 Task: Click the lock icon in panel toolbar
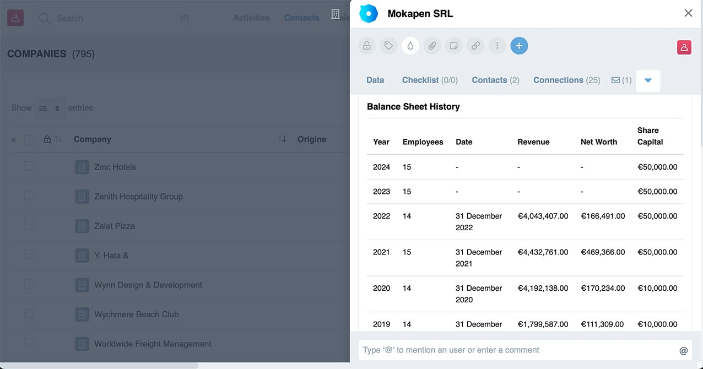[367, 46]
